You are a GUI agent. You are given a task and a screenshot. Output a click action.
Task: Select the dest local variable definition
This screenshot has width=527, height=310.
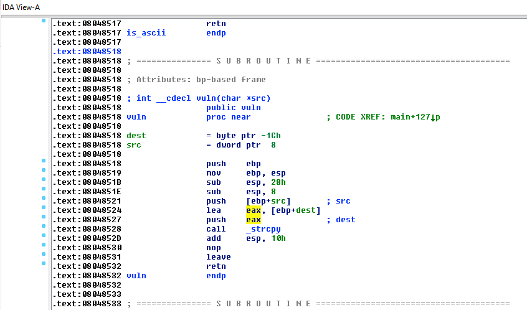tap(136, 136)
